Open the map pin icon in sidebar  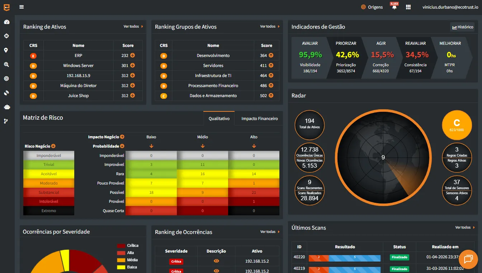pyautogui.click(x=6, y=50)
